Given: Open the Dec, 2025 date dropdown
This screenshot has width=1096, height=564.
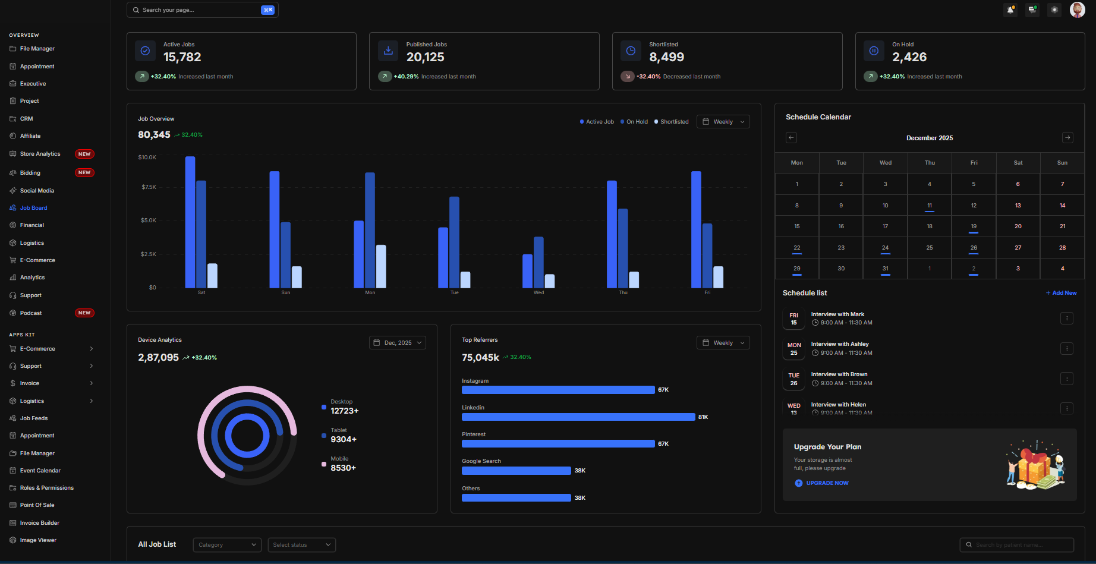Looking at the screenshot, I should (397, 343).
